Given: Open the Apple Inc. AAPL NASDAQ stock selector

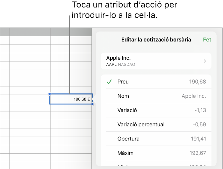Looking at the screenshot, I should [156, 61].
